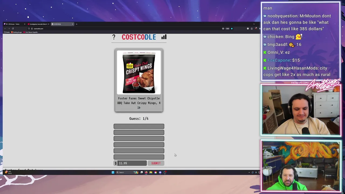Image resolution: width=345 pixels, height=194 pixels.
Task: Open a new browser tab
Action: pyautogui.click(x=77, y=24)
